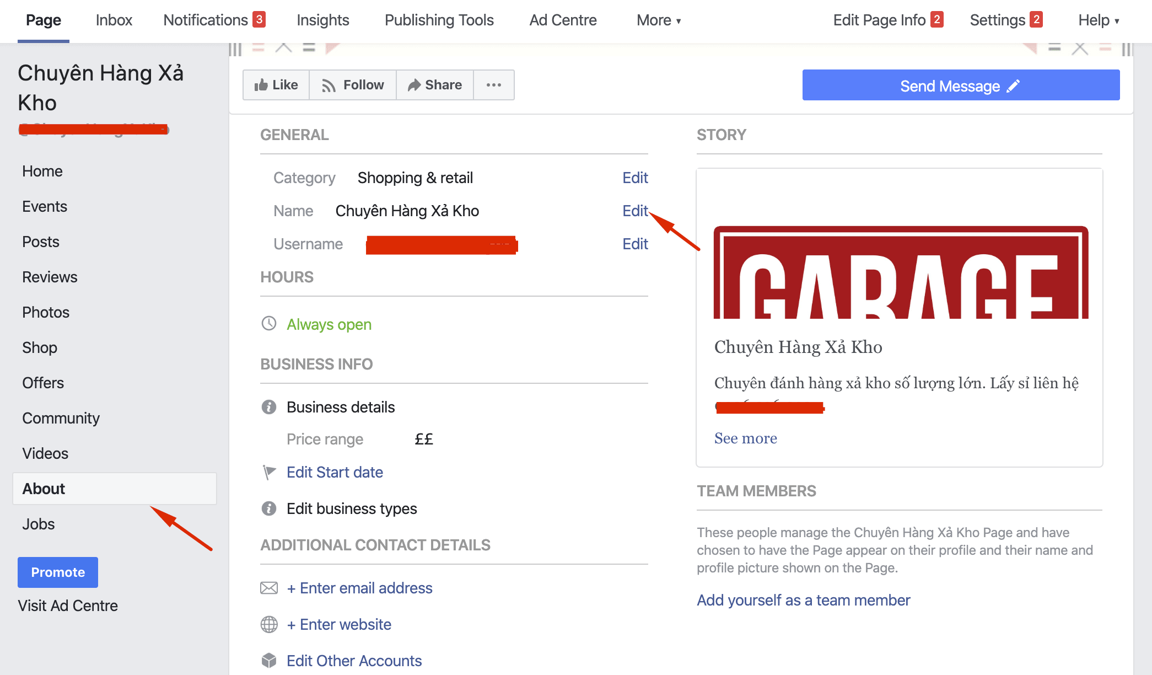Open the Insights tab
Viewport: 1152px width, 675px height.
(322, 20)
